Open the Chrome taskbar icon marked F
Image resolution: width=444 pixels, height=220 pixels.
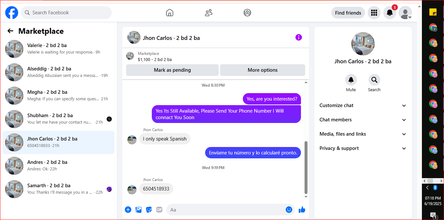[x=433, y=28]
